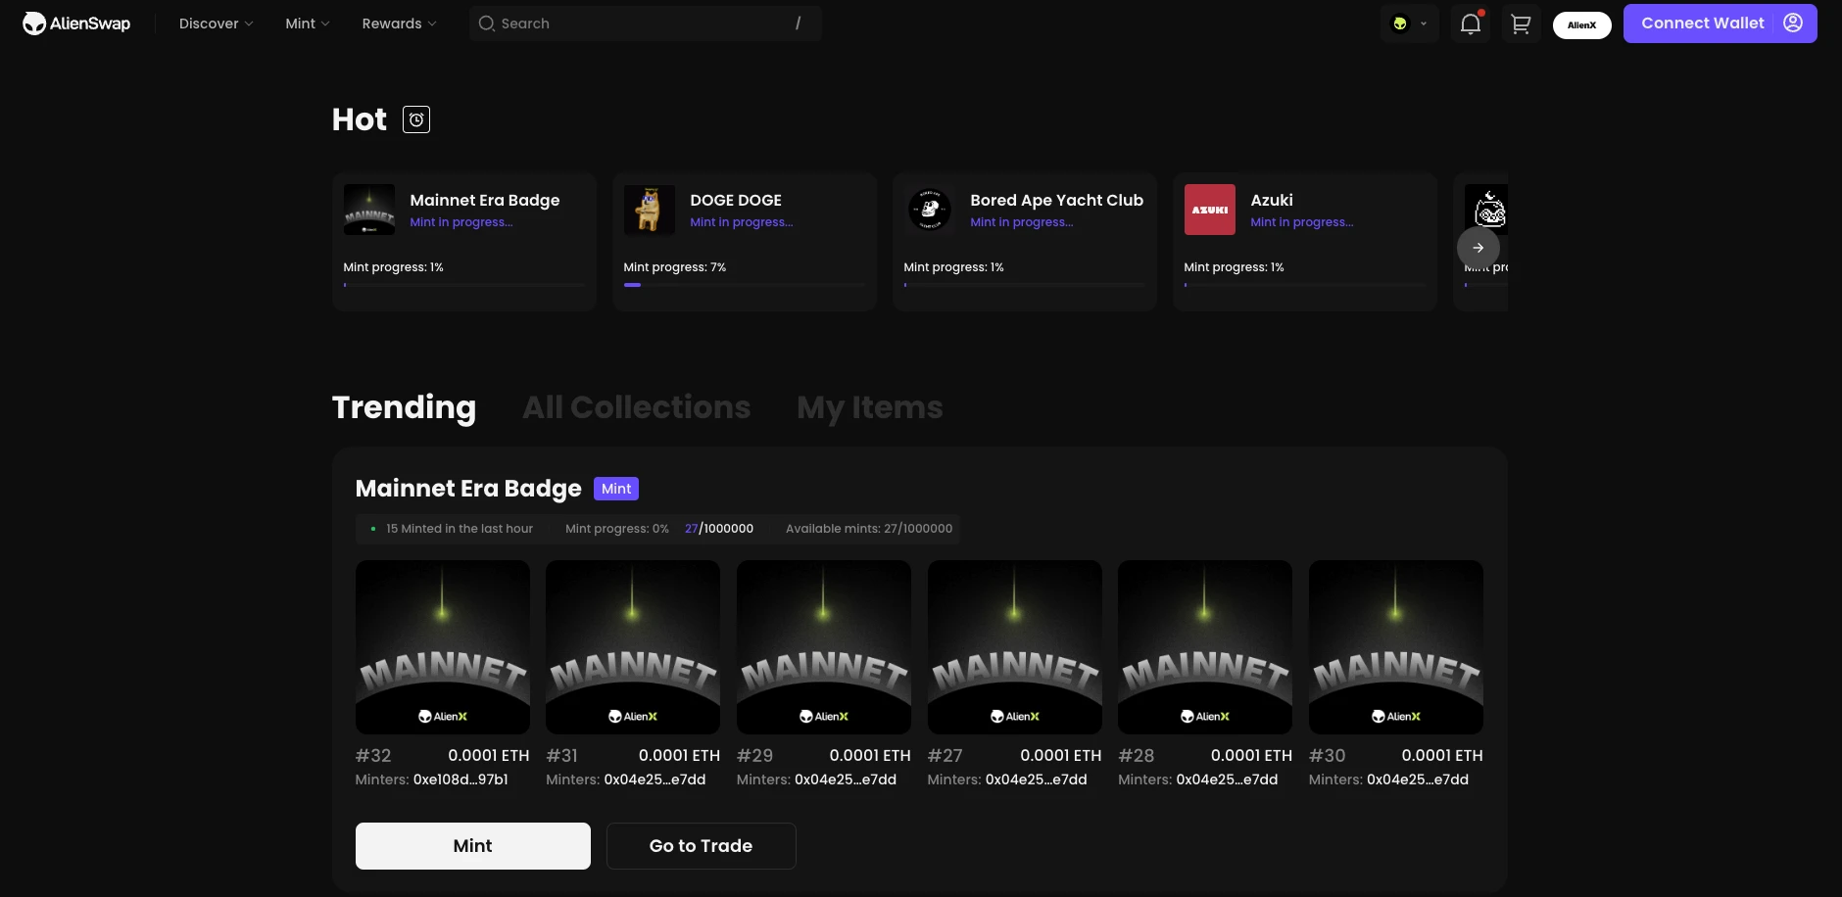Click the AlienSwap logo

(76, 24)
